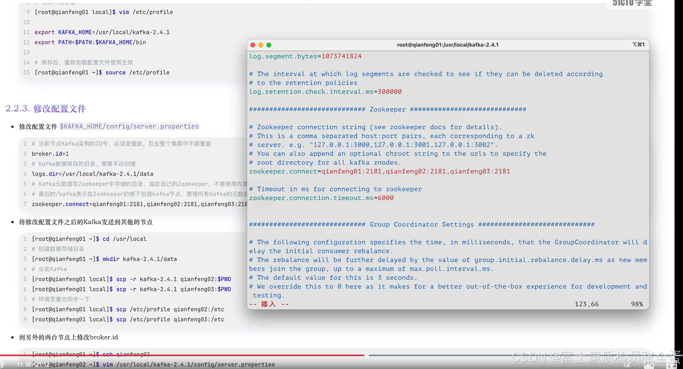Click the icon left of fullscreen button
The width and height of the screenshot is (683, 369).
click(649, 365)
